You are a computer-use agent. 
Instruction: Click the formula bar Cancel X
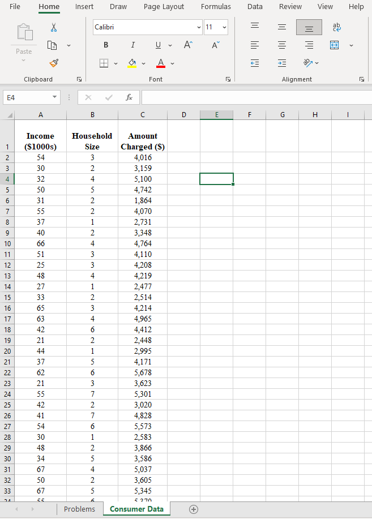(x=88, y=97)
